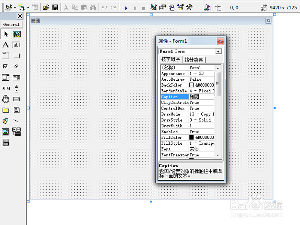Open the Properties Window toolbar icon
Viewport: 300px width, 225px height.
[x=162, y=7]
